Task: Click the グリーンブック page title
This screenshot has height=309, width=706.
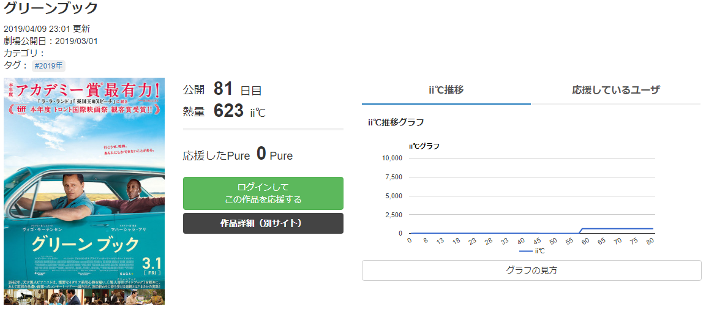Action: coord(51,8)
